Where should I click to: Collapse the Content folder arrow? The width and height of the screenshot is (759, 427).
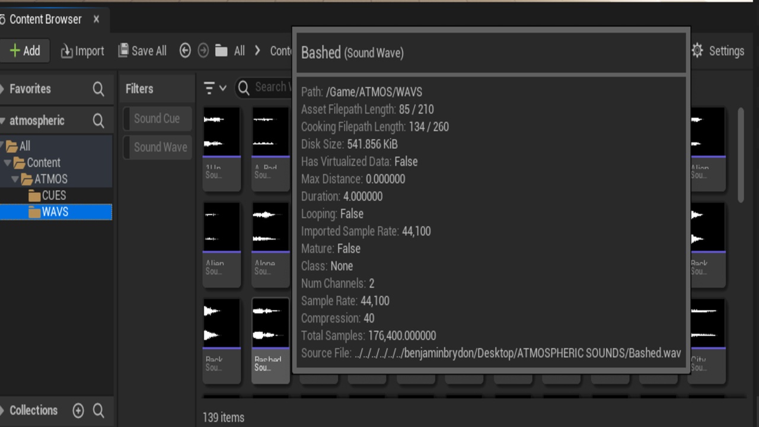coord(8,162)
